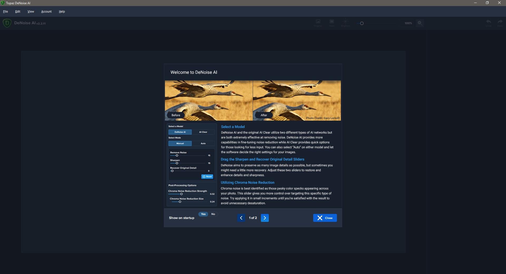This screenshot has height=274, width=506.
Task: Open the Account menu
Action: pyautogui.click(x=46, y=12)
